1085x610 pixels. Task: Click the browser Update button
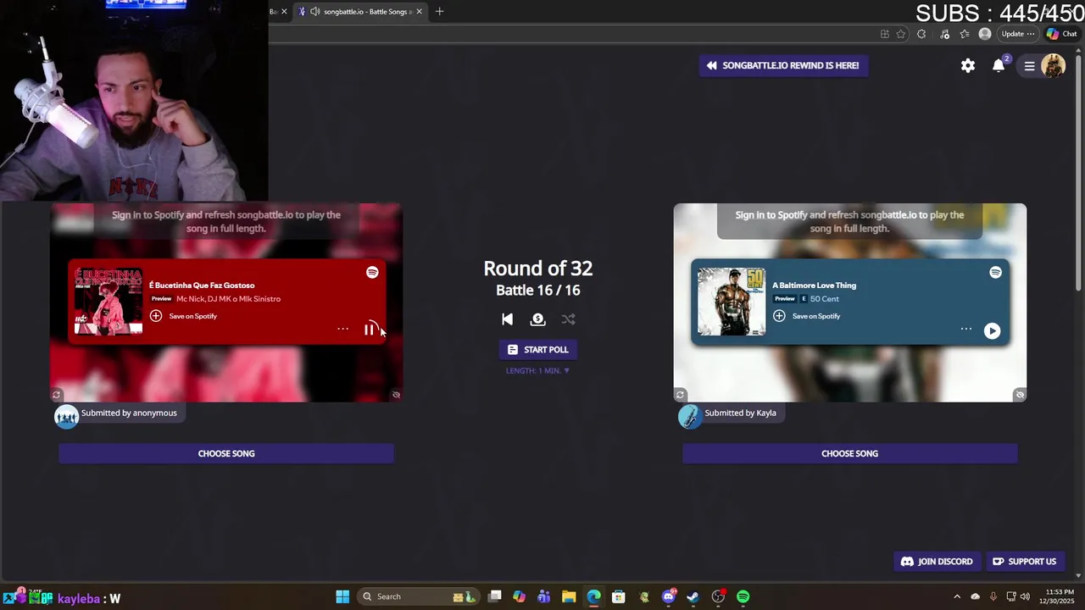(1016, 34)
